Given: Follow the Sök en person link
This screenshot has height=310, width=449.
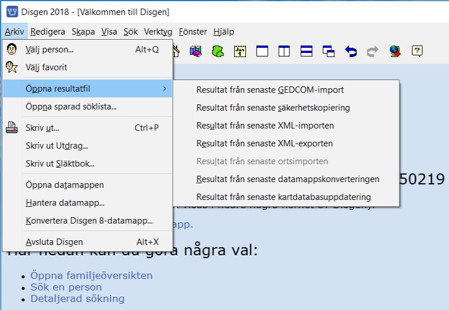Looking at the screenshot, I should click(66, 286).
